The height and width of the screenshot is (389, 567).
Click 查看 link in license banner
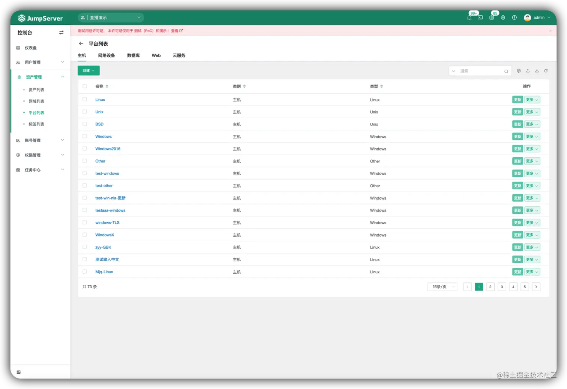[x=177, y=31]
